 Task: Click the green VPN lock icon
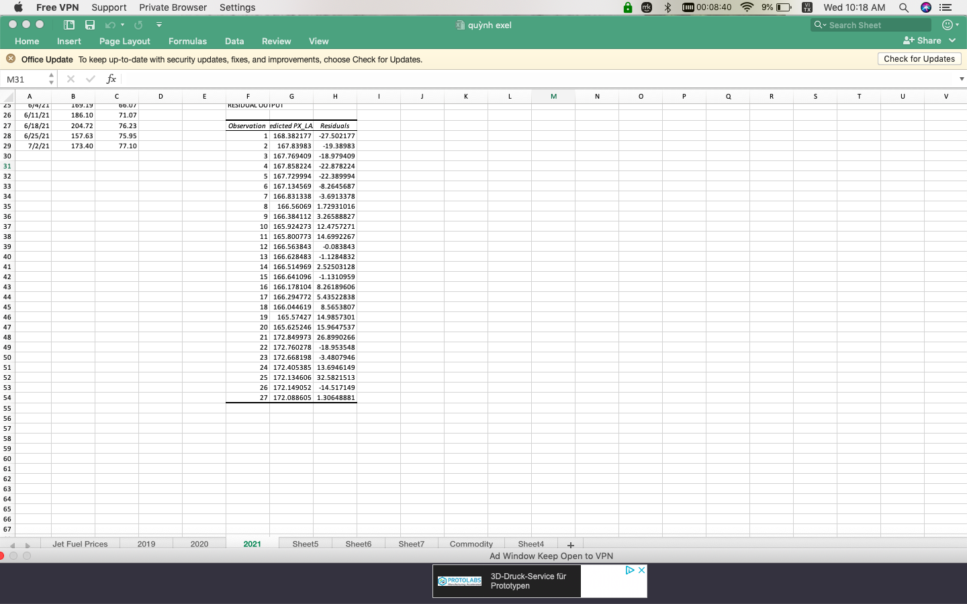tap(627, 7)
